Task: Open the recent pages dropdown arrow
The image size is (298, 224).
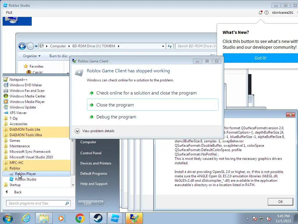Action: (x=36, y=46)
